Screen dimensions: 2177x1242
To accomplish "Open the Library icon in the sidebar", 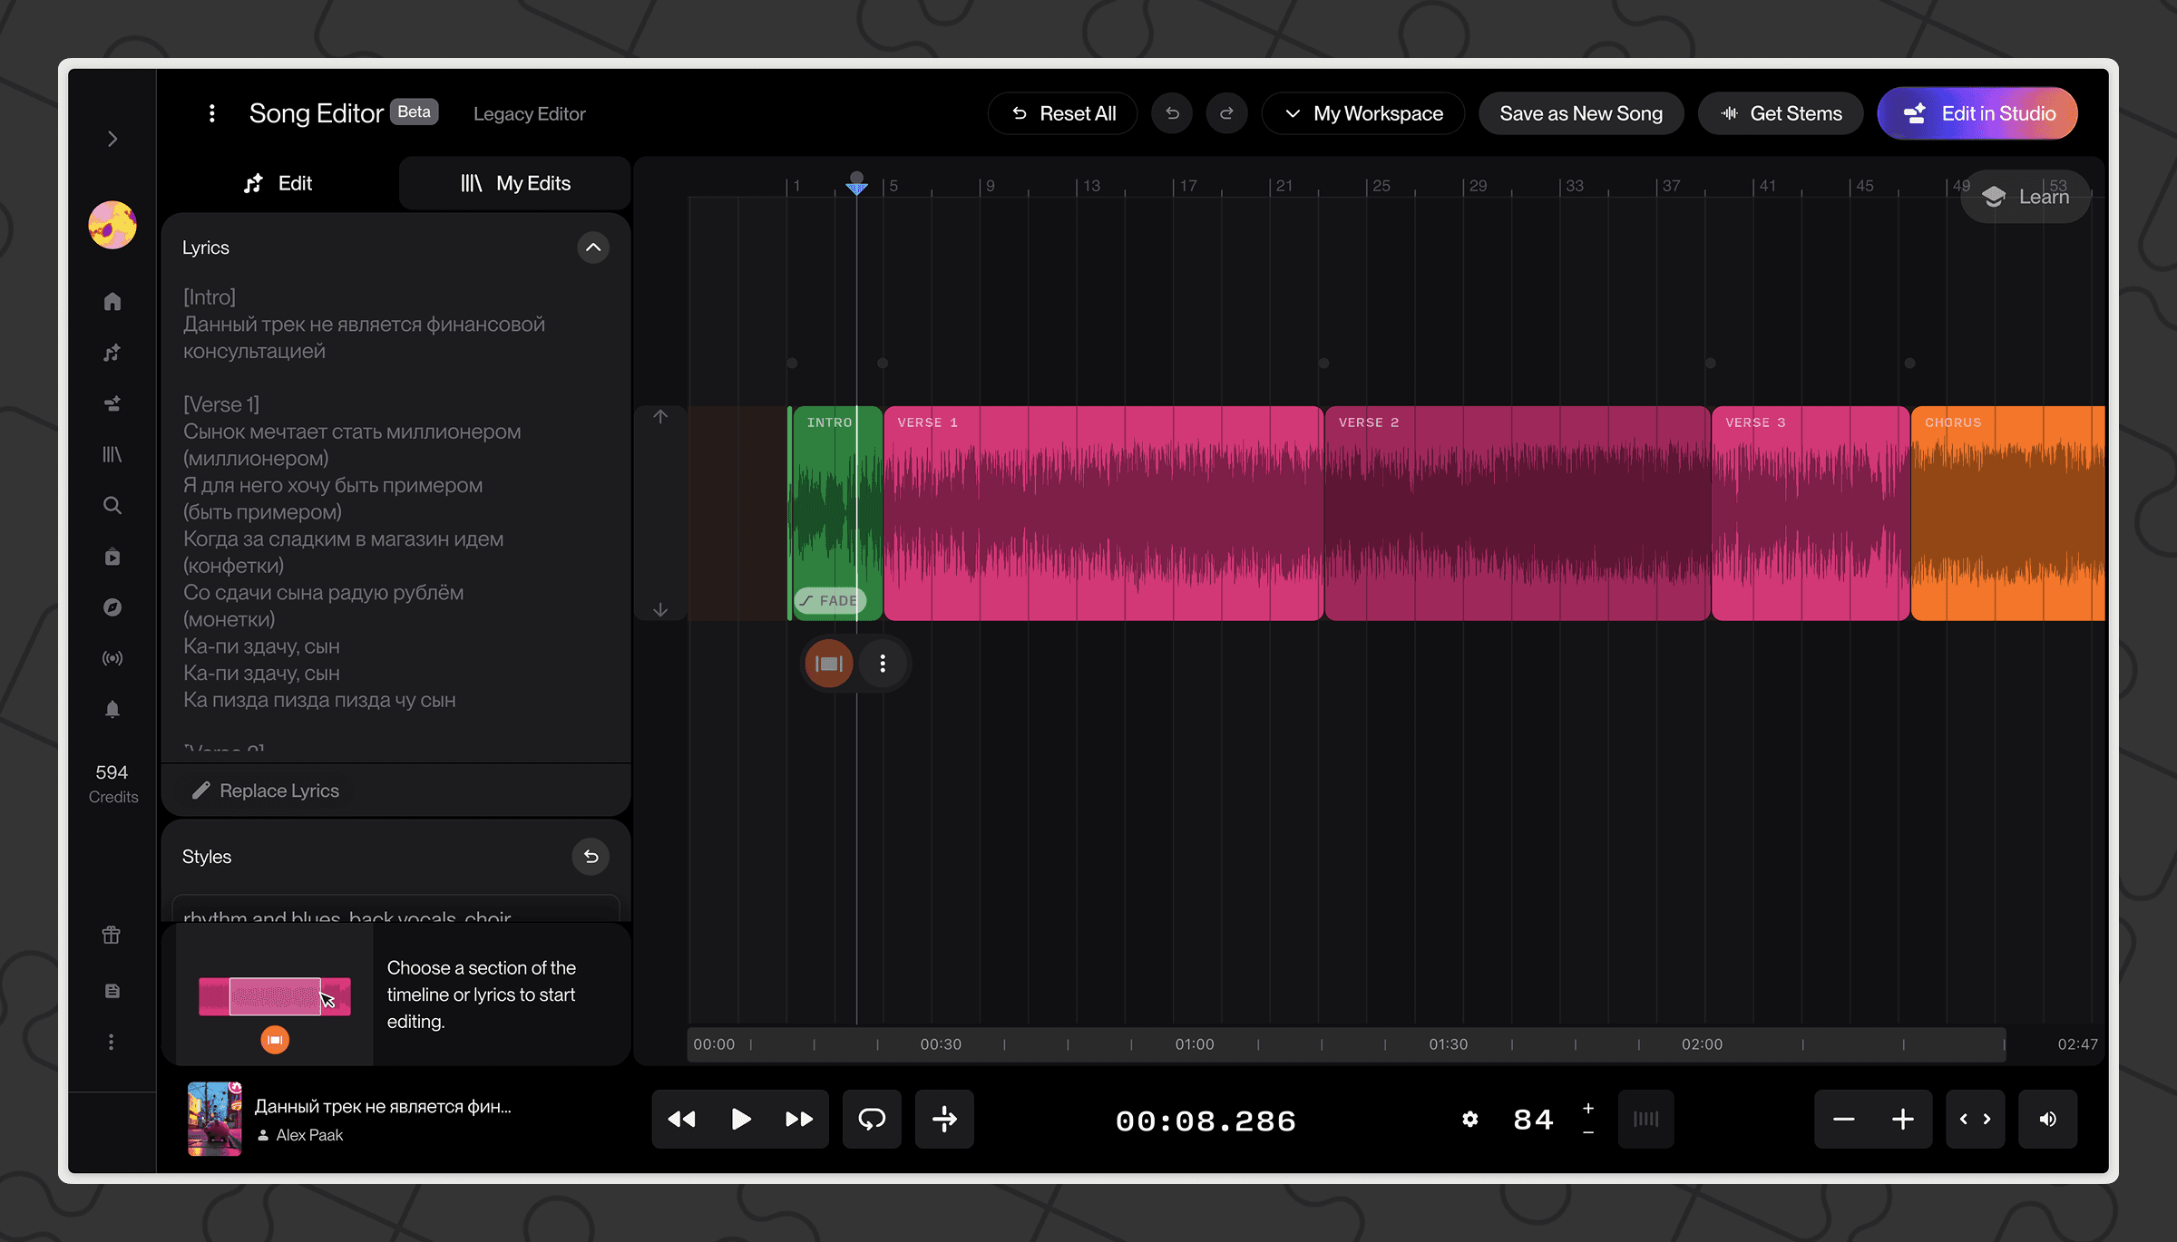I will (112, 454).
